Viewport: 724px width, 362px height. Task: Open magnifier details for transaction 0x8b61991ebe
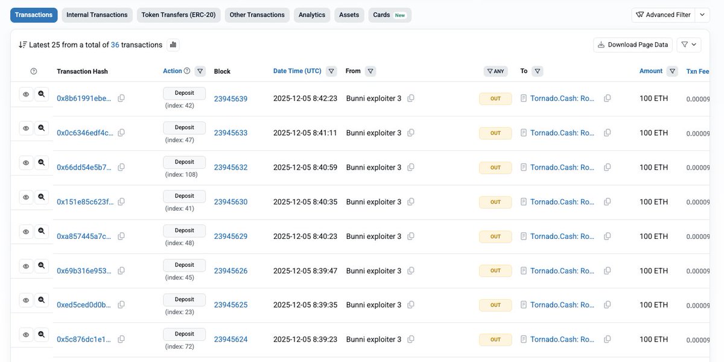(42, 94)
